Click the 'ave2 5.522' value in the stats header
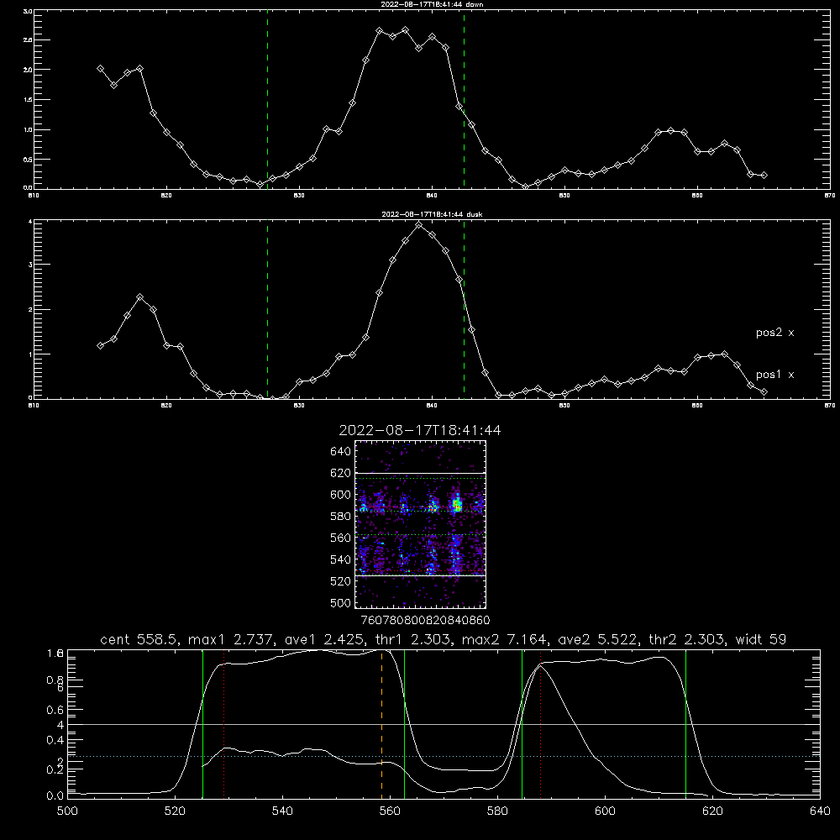 coord(599,639)
